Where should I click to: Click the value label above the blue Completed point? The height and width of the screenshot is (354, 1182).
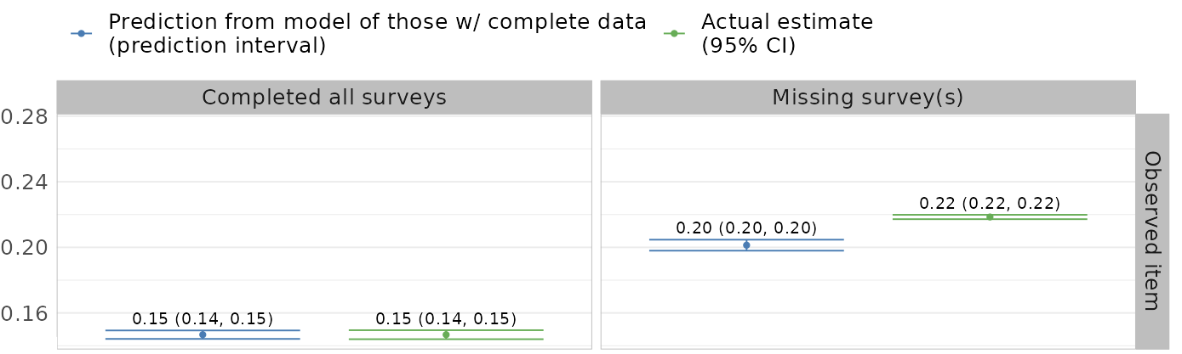tap(203, 319)
